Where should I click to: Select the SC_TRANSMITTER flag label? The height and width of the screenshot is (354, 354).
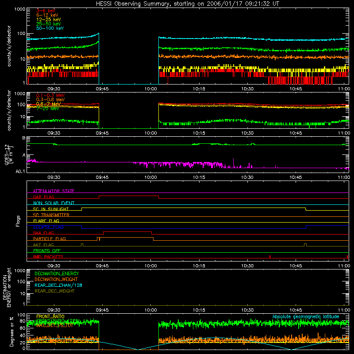tap(51, 215)
